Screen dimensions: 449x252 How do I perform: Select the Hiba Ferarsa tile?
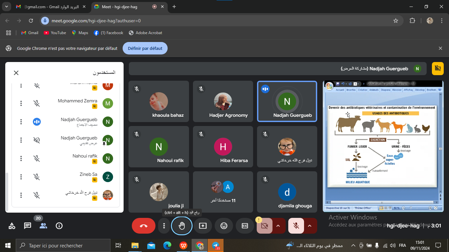click(x=223, y=146)
